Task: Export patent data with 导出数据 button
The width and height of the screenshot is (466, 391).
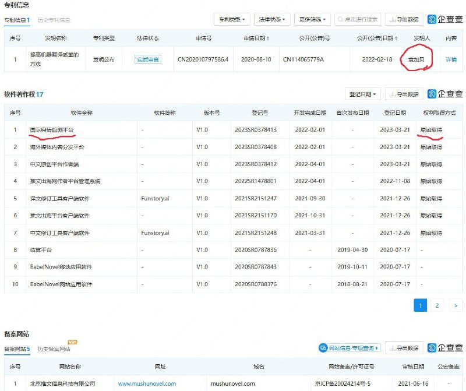Action: 403,19
